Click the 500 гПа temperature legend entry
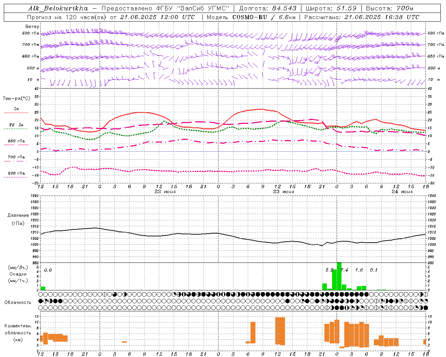The width and height of the screenshot is (446, 357). 16,173
